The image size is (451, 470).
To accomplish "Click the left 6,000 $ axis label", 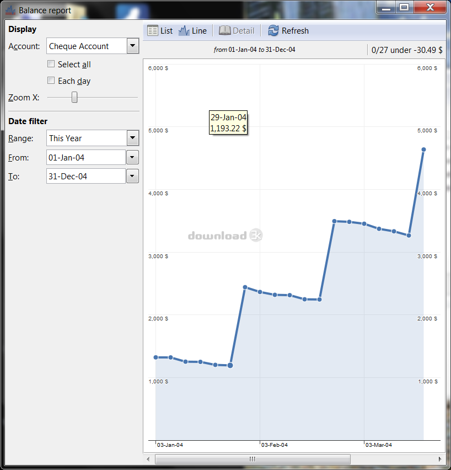I will coord(158,68).
